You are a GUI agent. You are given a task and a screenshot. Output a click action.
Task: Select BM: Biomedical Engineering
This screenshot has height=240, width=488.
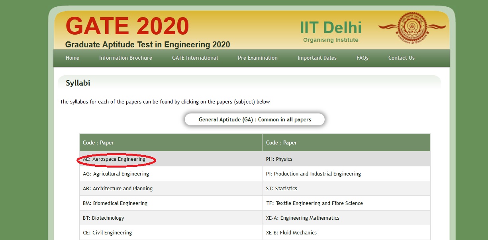tap(115, 203)
